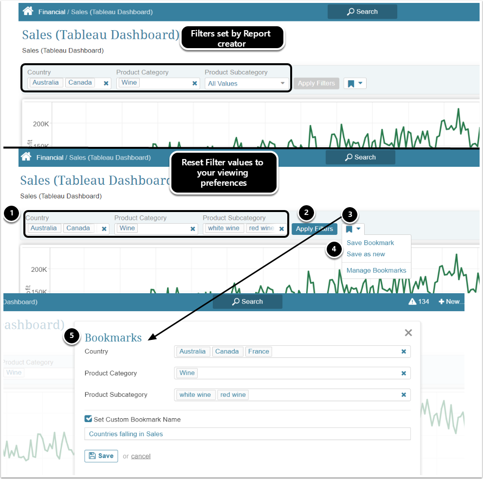This screenshot has height=479, width=483.
Task: Open the bookmark icon in top filter bar
Action: pos(351,84)
